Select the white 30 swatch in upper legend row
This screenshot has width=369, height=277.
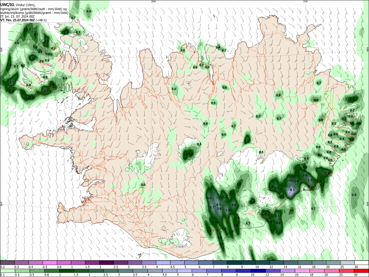(x=362, y=263)
